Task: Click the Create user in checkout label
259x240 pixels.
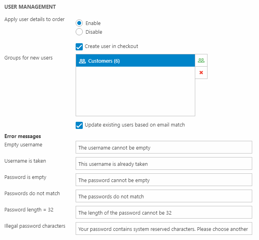Action: click(111, 46)
